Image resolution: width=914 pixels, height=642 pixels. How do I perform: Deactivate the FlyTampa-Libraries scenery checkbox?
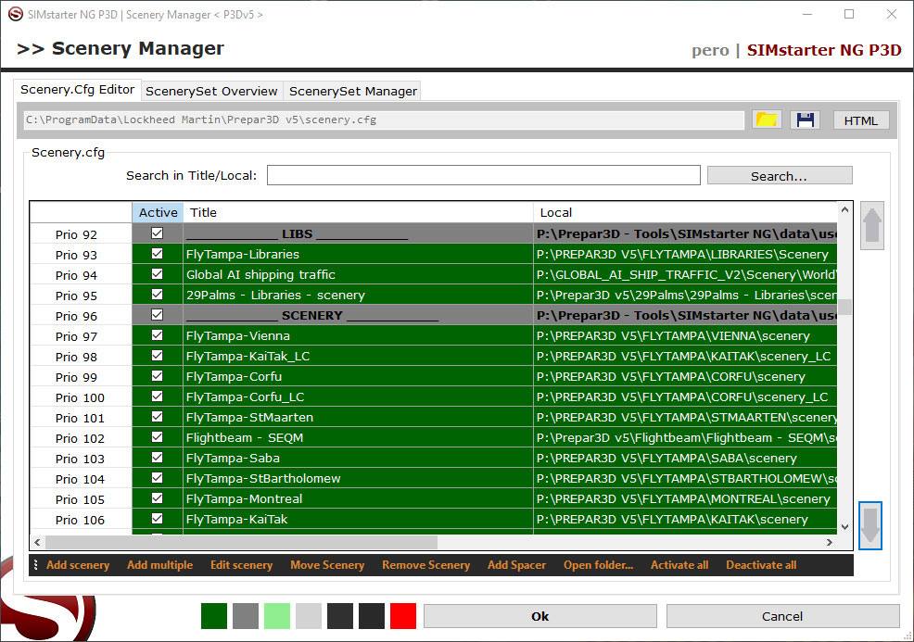(x=157, y=254)
